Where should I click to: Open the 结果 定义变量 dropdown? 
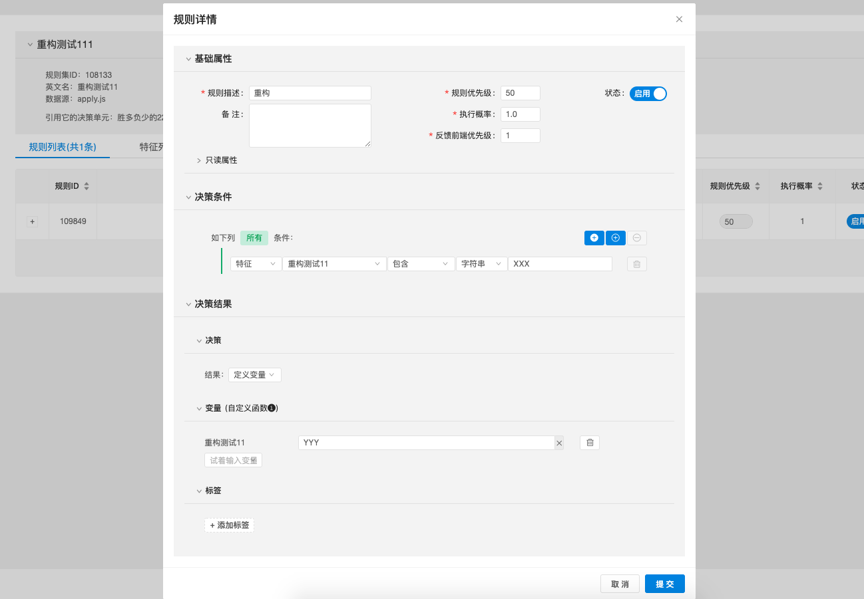255,375
